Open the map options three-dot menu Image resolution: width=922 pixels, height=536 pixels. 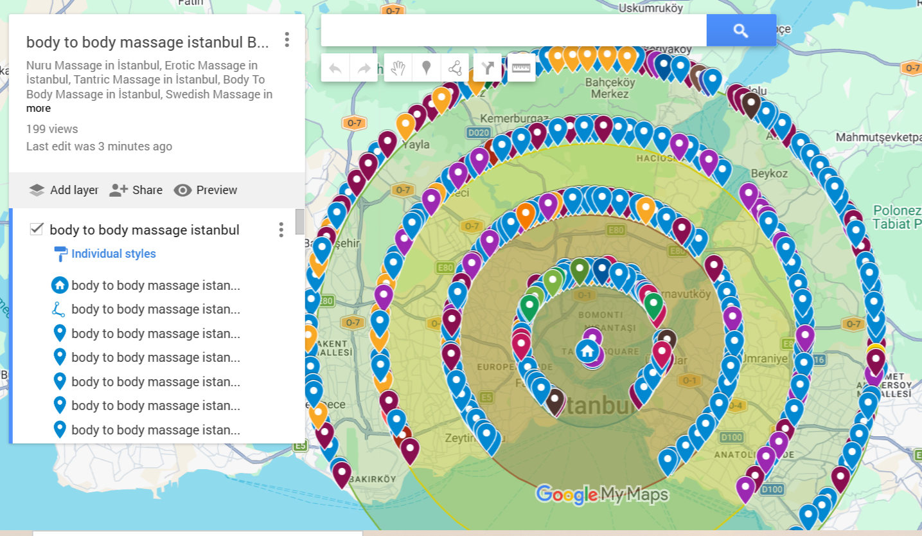(x=287, y=40)
